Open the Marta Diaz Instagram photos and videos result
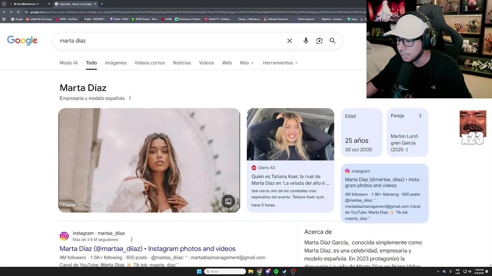Viewport: 492px width, 276px height. (x=148, y=249)
